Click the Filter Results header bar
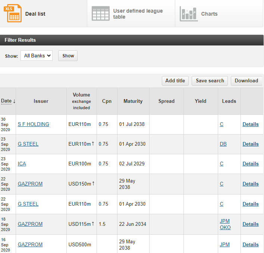The width and height of the screenshot is (264, 253). [132, 40]
